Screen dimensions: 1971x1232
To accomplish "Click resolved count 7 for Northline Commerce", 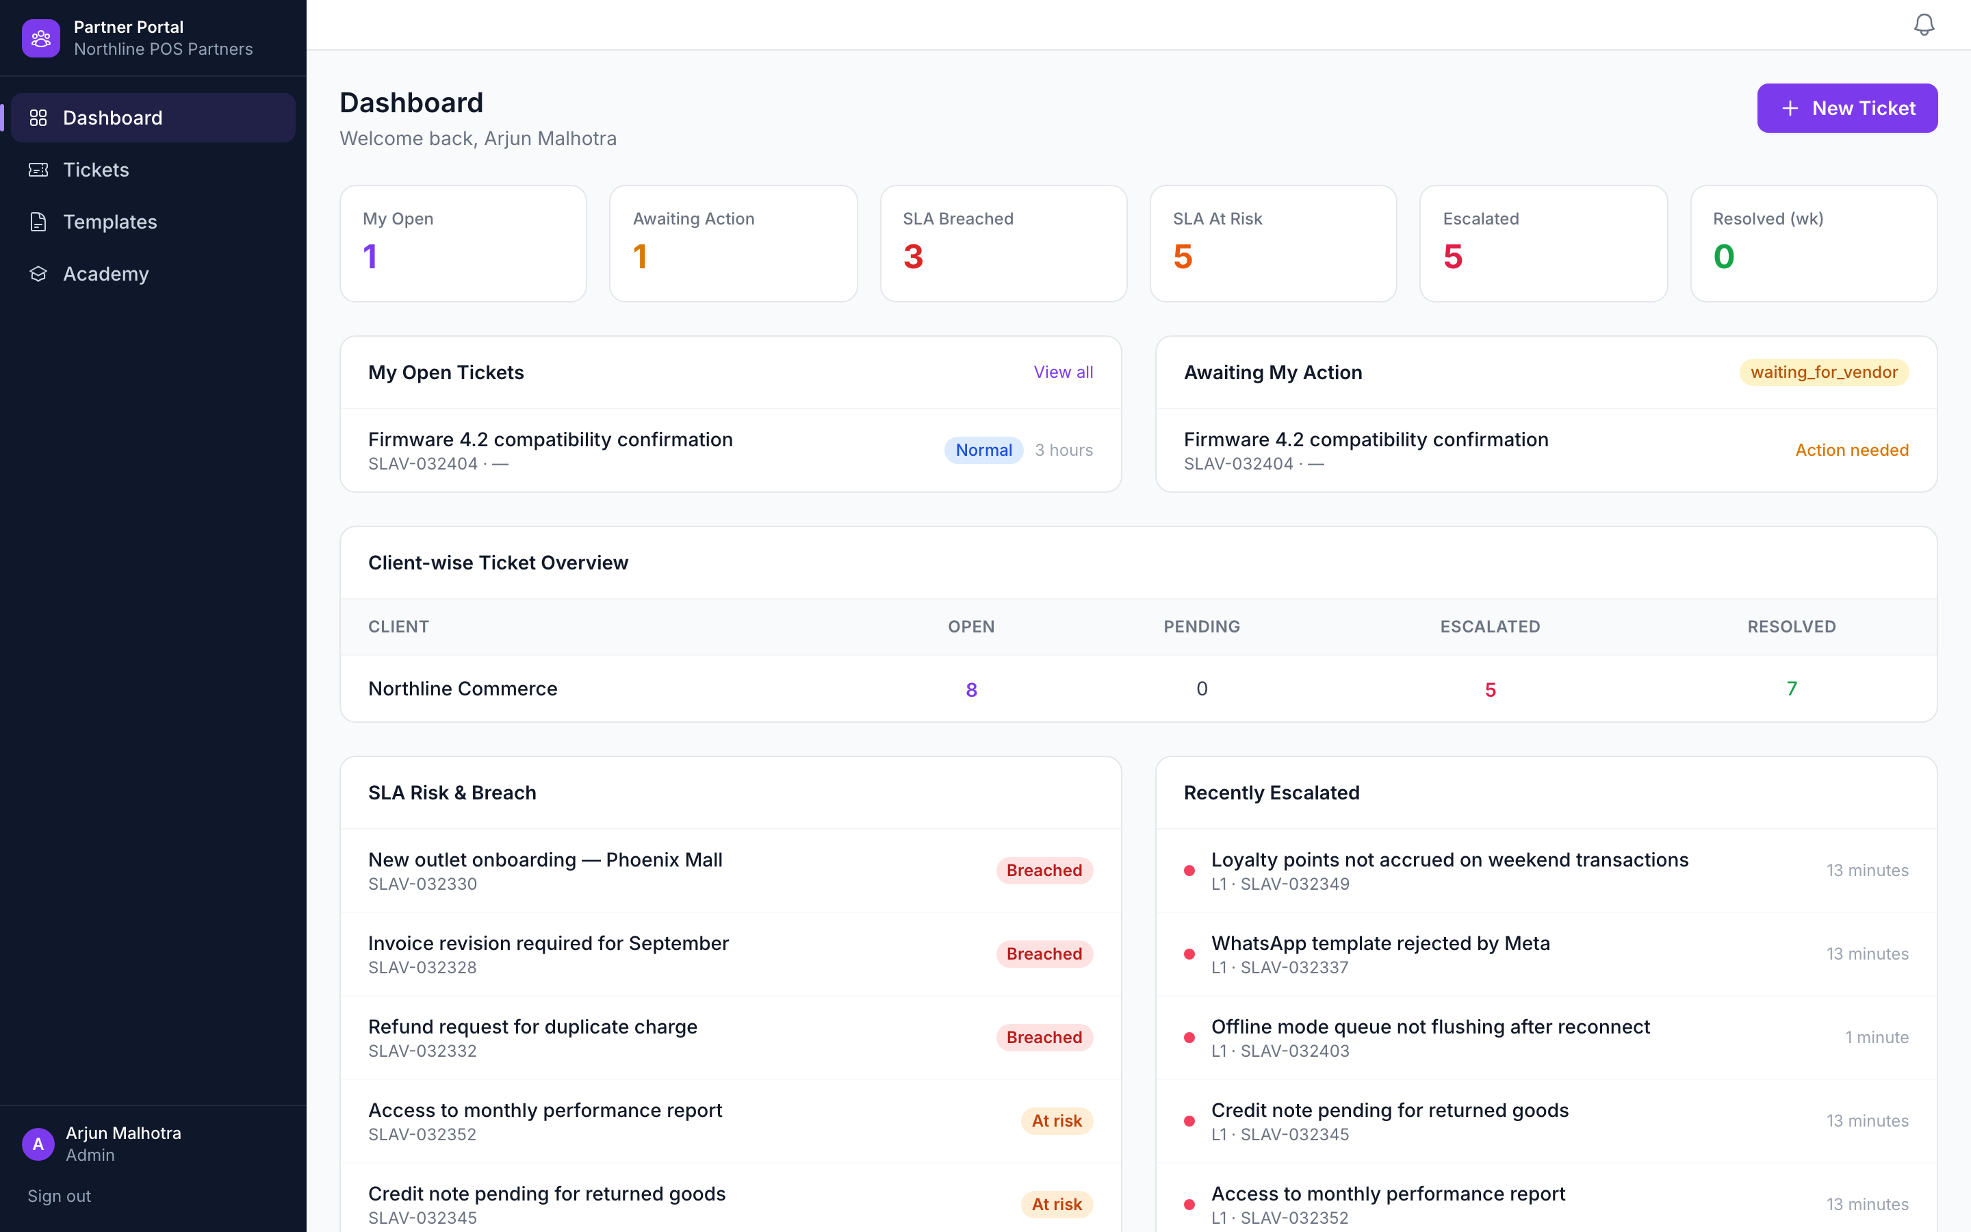I will 1792,689.
